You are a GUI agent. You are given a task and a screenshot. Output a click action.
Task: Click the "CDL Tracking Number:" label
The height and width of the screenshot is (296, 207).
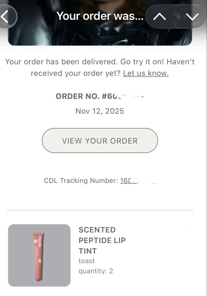(x=81, y=181)
